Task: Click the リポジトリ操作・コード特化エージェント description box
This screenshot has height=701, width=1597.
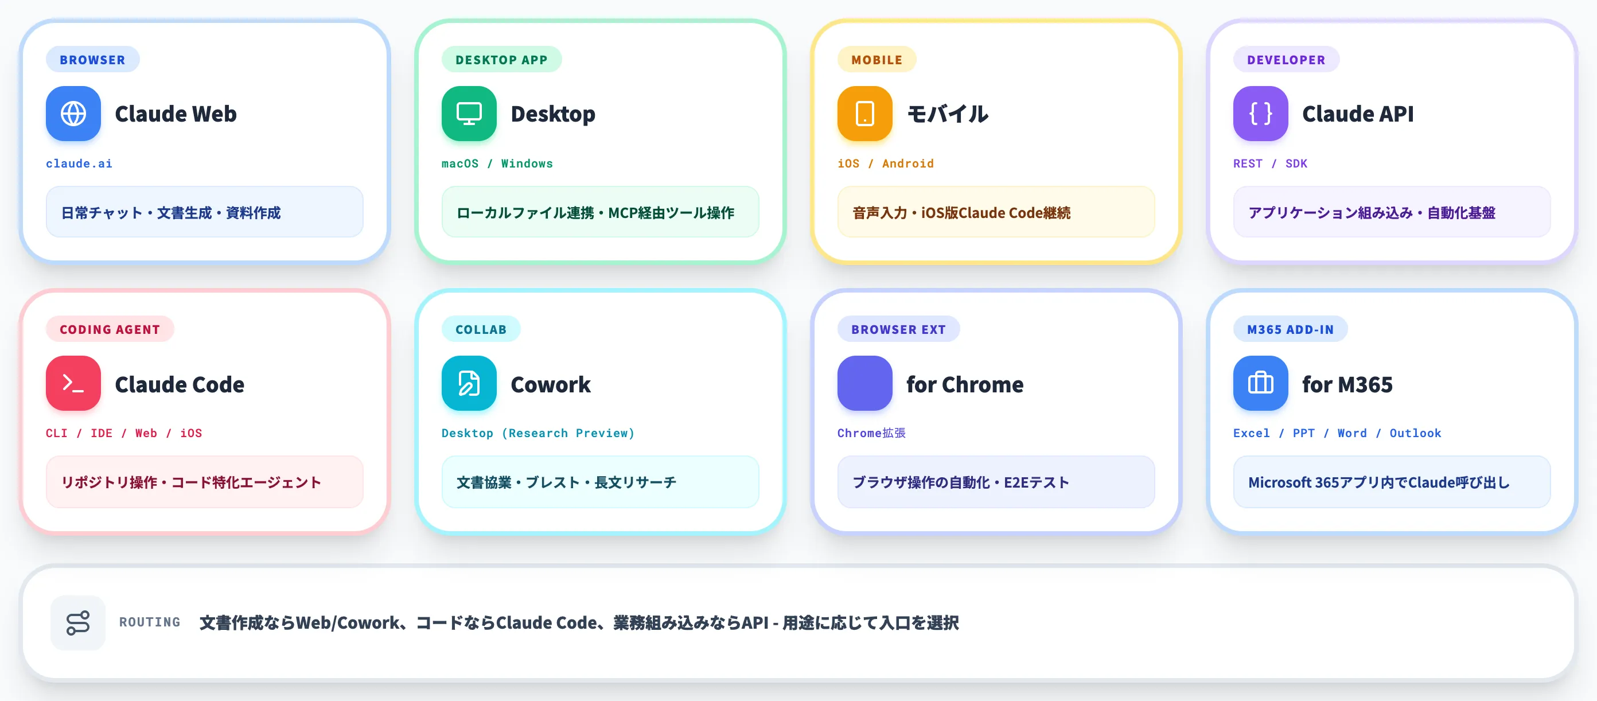Action: click(205, 482)
